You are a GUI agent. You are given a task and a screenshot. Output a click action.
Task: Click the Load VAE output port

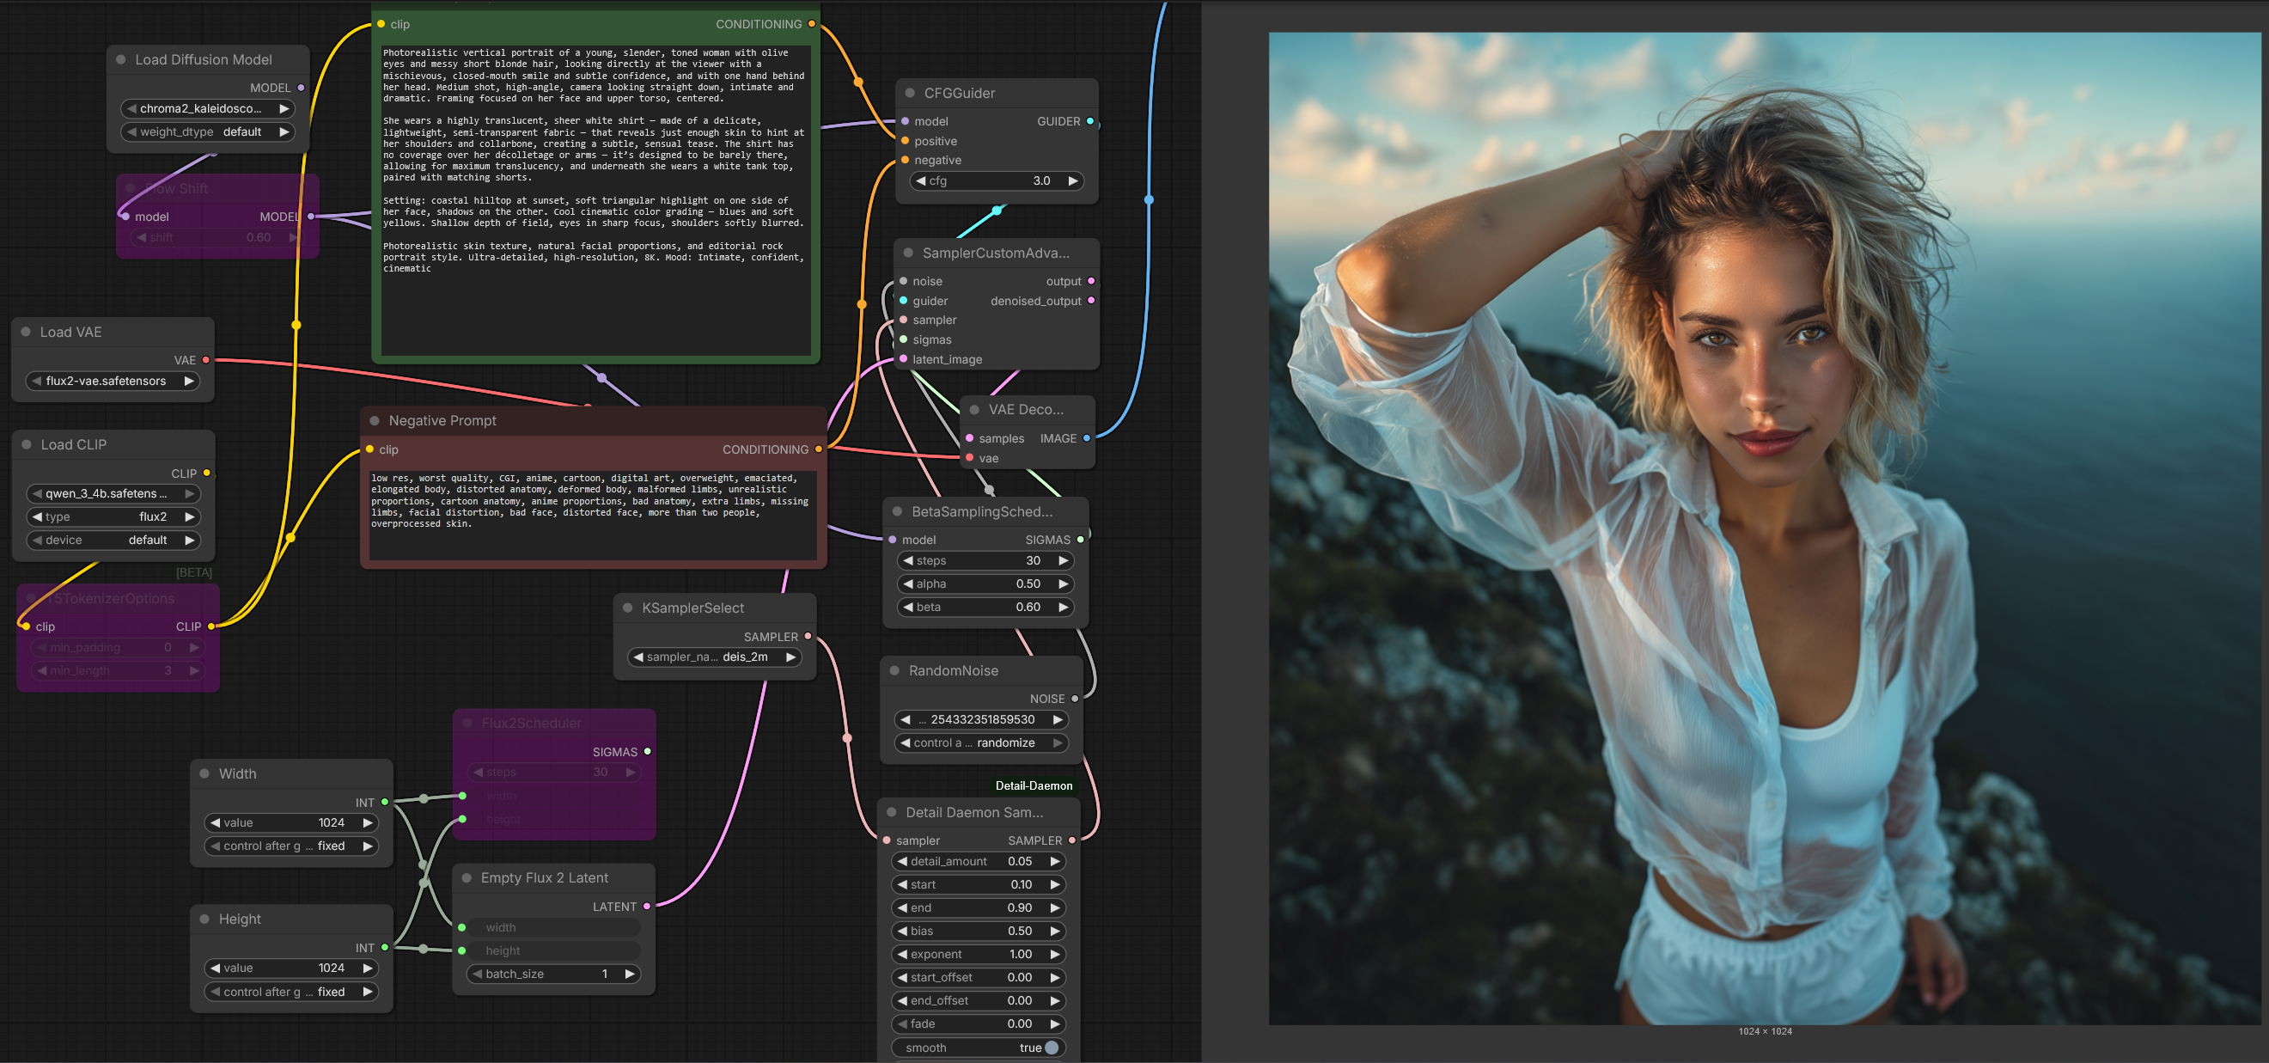click(206, 360)
